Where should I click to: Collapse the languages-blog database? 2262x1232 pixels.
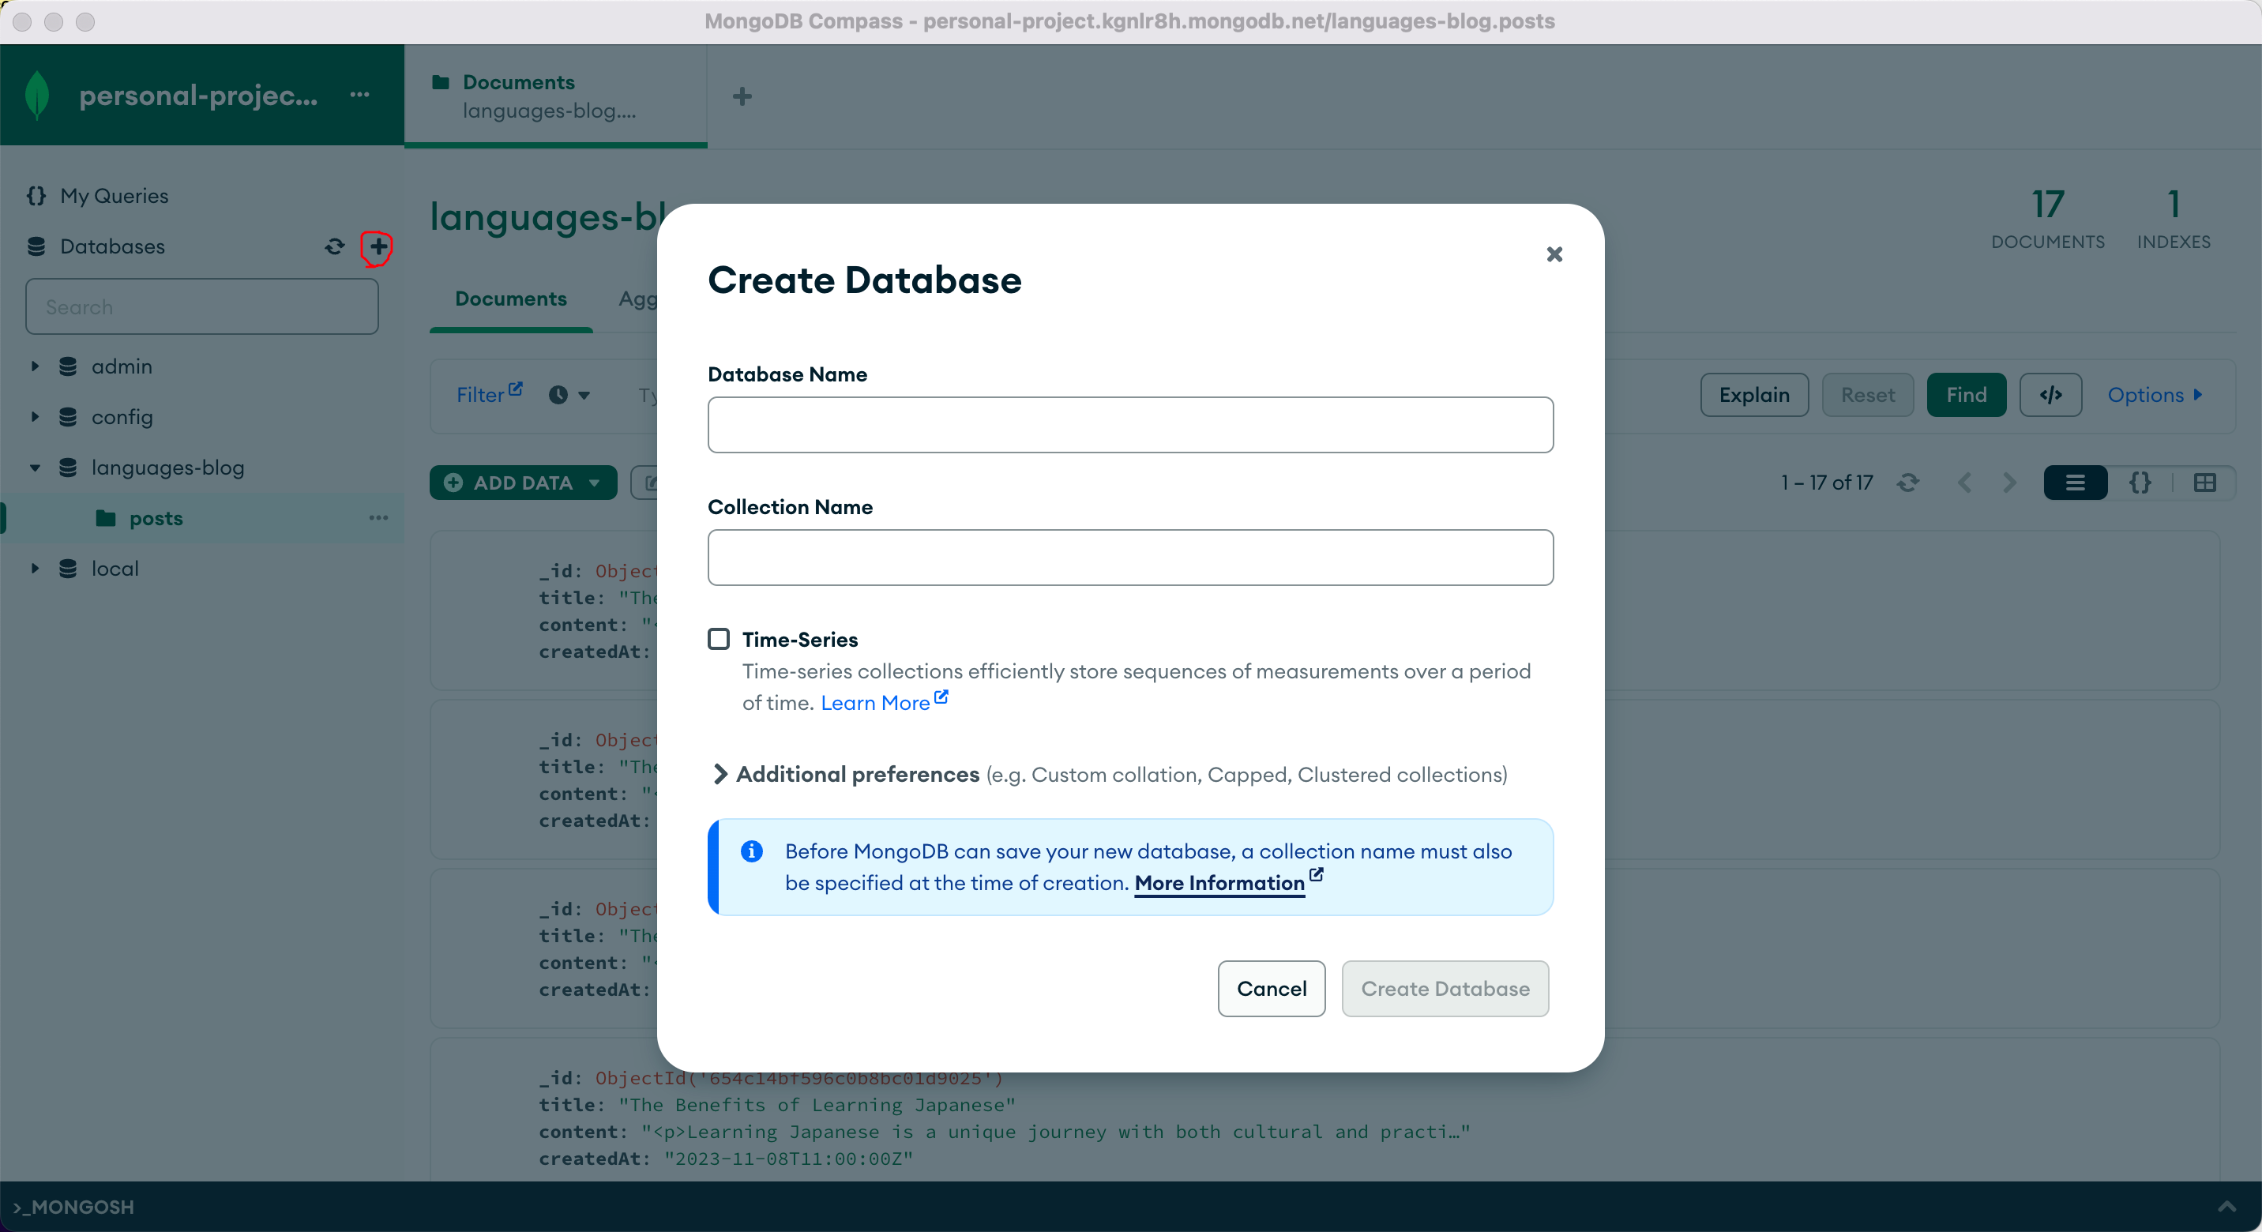tap(35, 468)
